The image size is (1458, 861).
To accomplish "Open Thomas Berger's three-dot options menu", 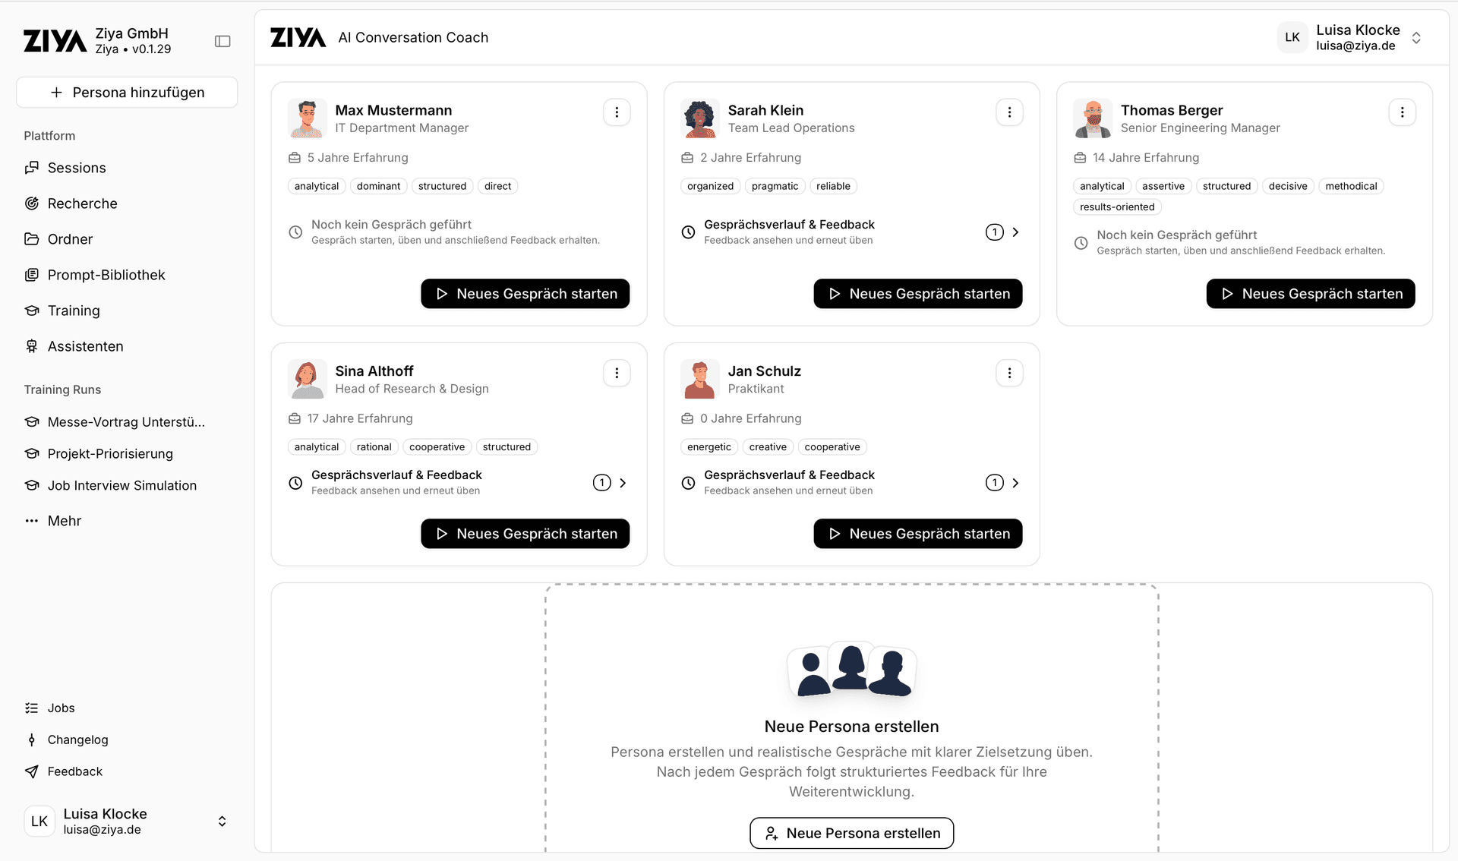I will pos(1402,112).
